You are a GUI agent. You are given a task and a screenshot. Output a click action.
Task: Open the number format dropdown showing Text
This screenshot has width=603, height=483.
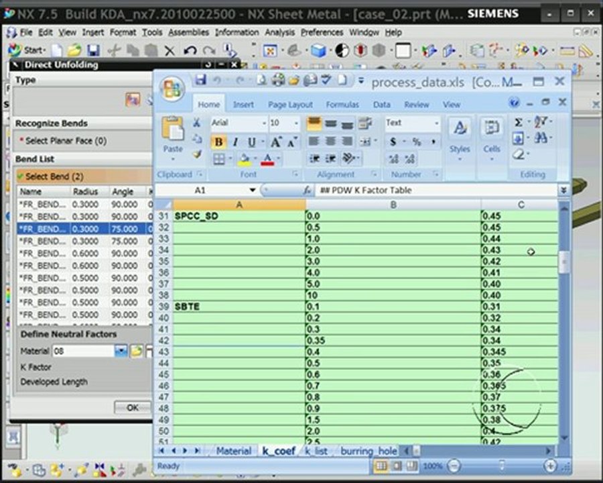tap(436, 123)
